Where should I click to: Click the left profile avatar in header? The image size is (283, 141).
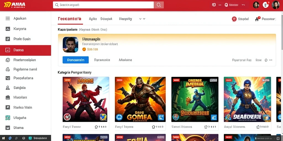click(256, 5)
